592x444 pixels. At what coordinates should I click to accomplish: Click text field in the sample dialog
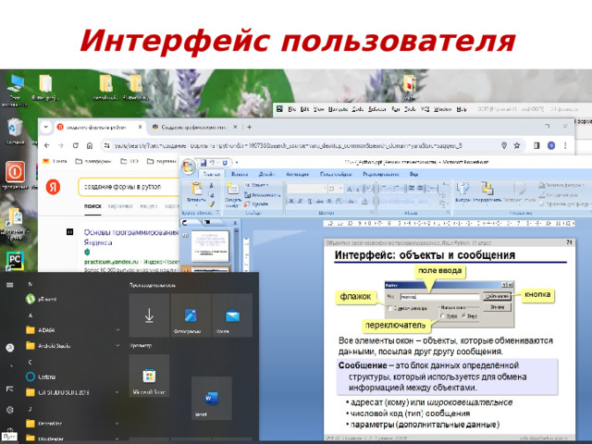[440, 297]
